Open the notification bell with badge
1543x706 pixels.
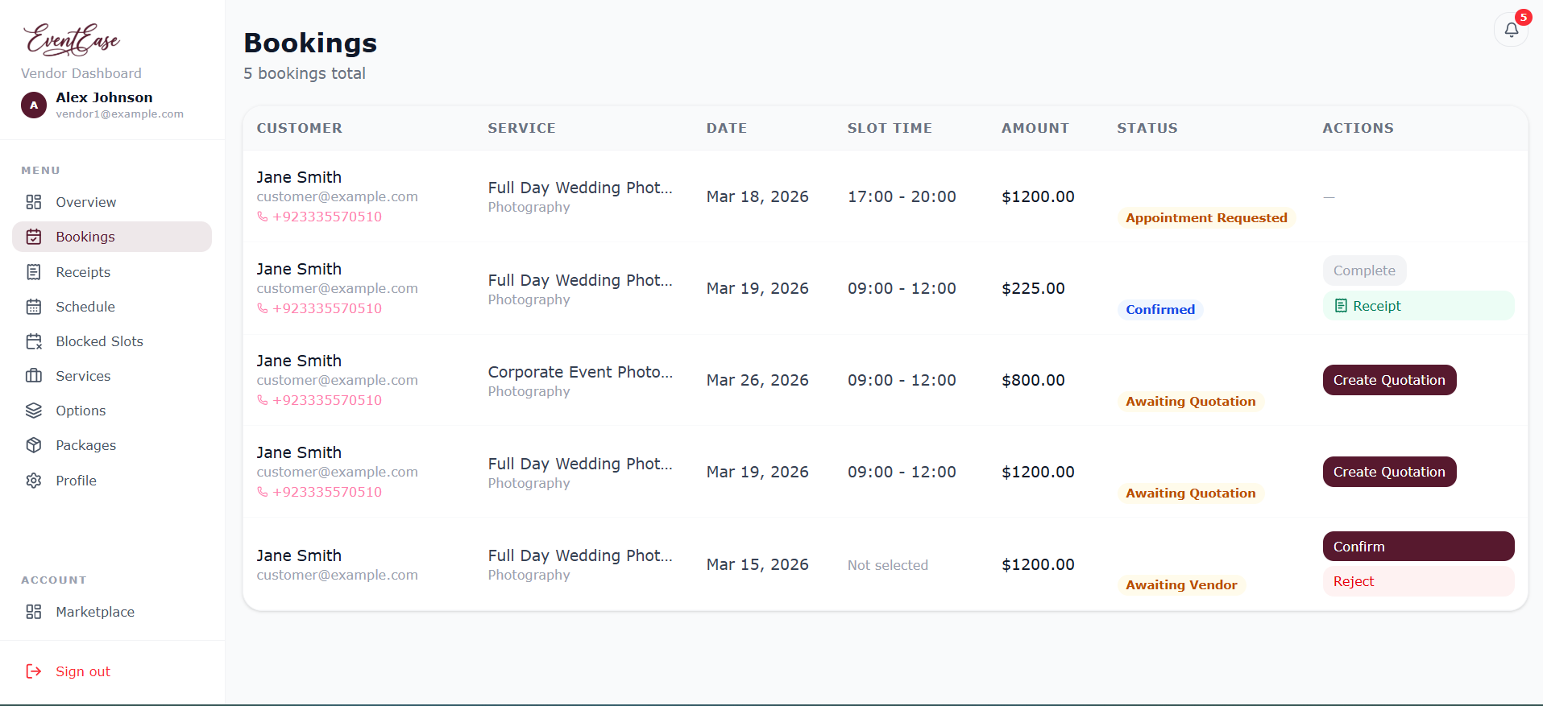[x=1512, y=29]
